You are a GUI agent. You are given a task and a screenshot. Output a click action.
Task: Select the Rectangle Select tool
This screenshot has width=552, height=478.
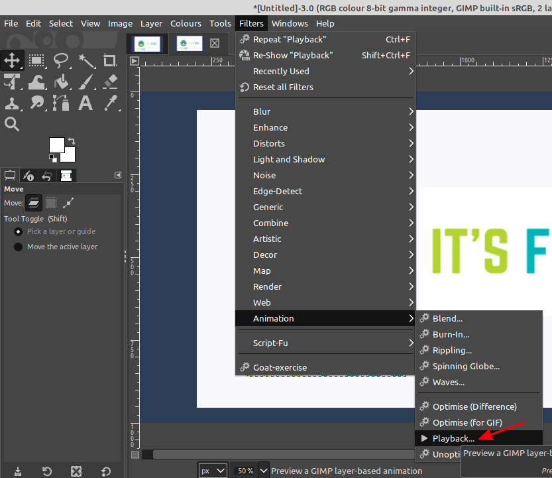(36, 60)
